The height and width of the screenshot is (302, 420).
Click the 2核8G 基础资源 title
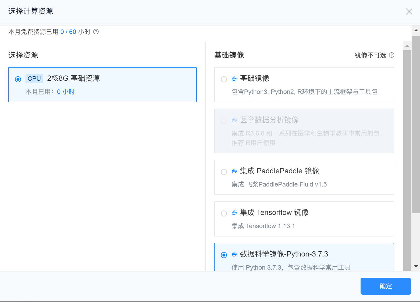73,78
